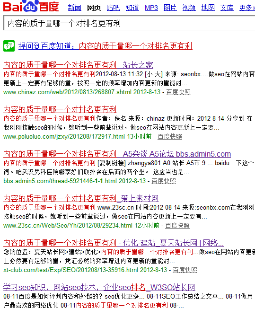
Task: Click the snippet starting 08-11百度是如何评判
Action: 128,301
